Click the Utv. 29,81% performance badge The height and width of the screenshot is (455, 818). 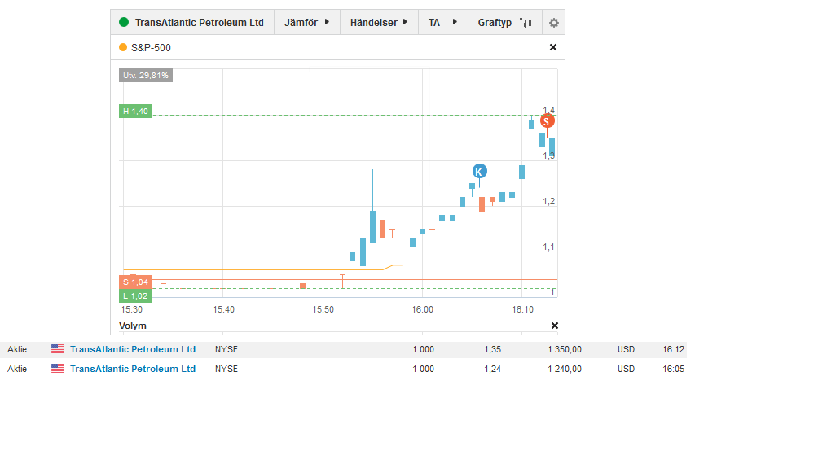click(146, 76)
